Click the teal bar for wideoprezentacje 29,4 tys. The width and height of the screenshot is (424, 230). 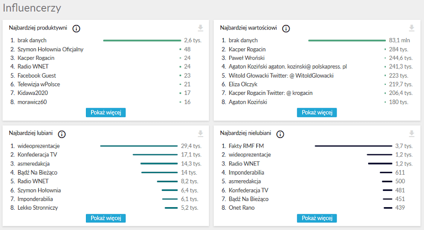pos(138,146)
